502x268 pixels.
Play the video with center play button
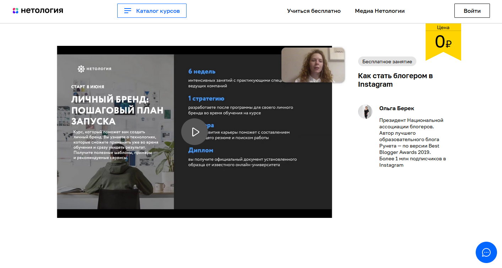(x=194, y=132)
